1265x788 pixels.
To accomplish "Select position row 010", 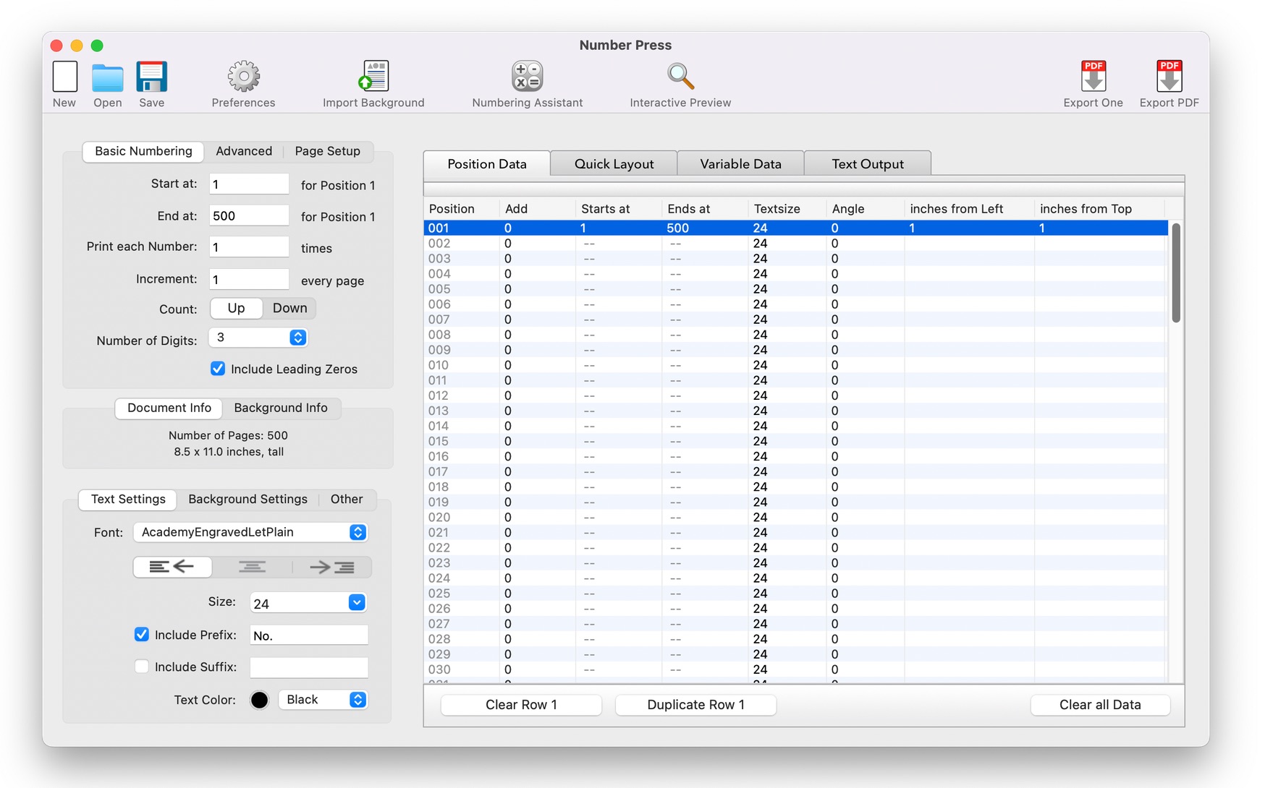I will pos(796,365).
